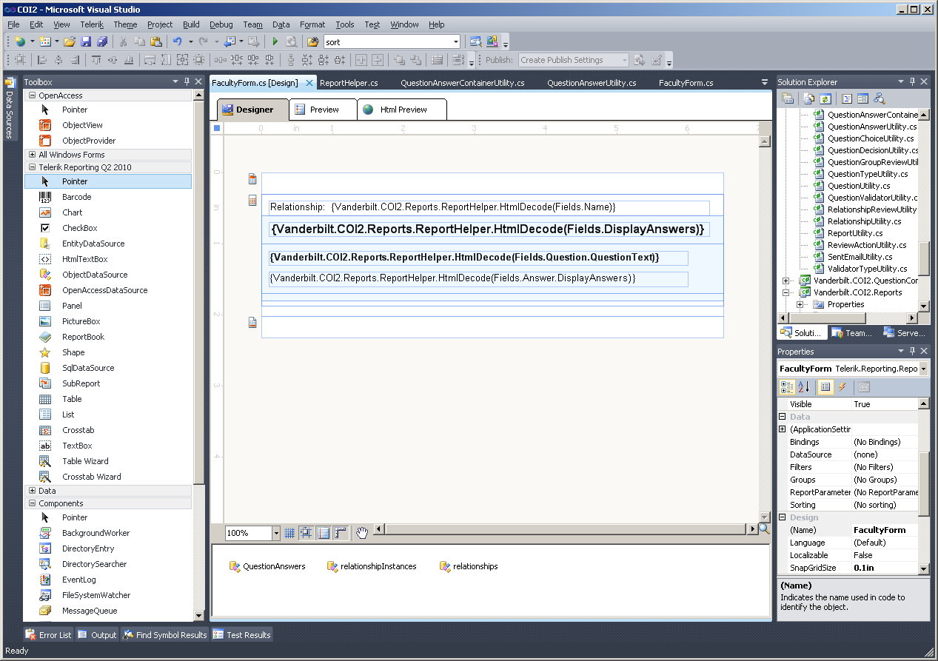Switch Properties to Alphabetical sort

coord(804,387)
